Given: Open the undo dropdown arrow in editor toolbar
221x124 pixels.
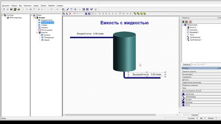Looking at the screenshot, I should pos(77,14).
